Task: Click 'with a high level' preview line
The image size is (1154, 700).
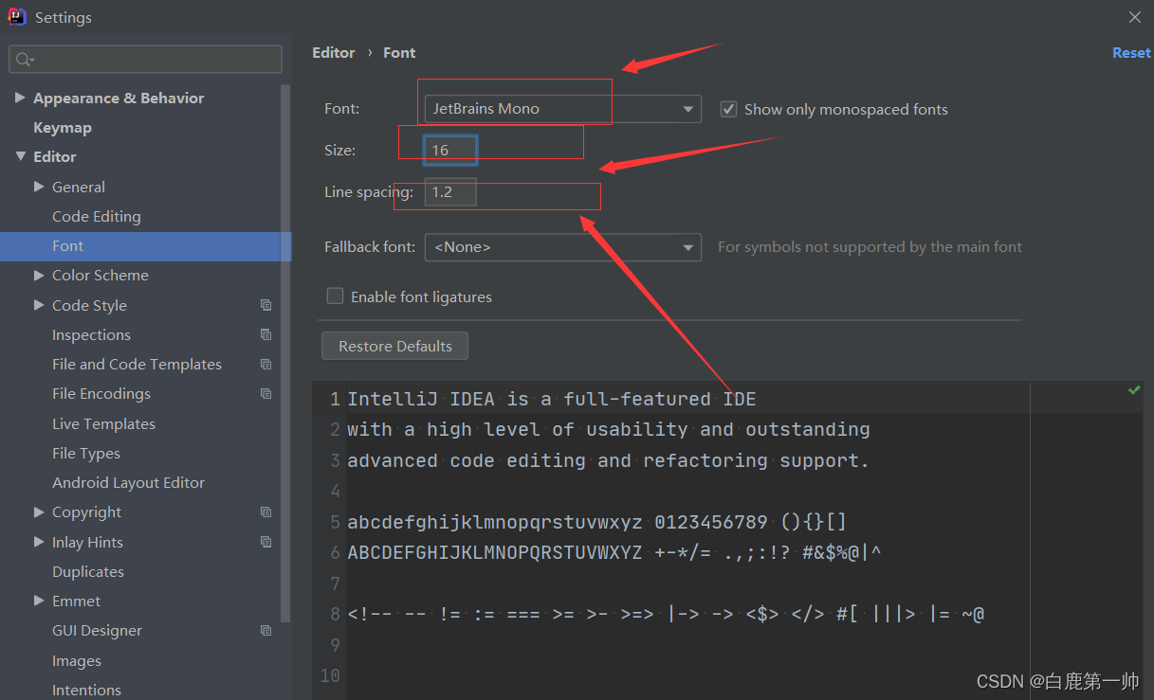Action: 608,429
